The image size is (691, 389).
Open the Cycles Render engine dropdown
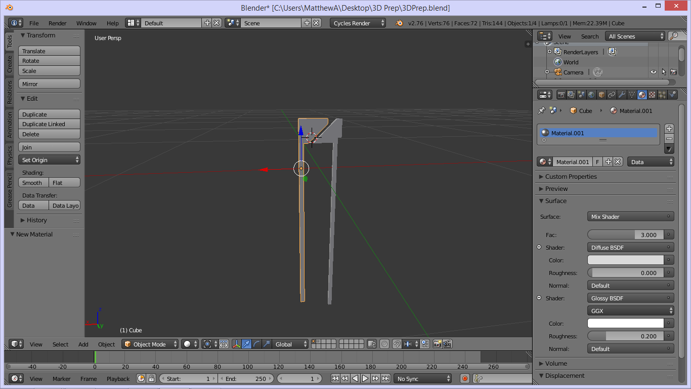point(358,23)
